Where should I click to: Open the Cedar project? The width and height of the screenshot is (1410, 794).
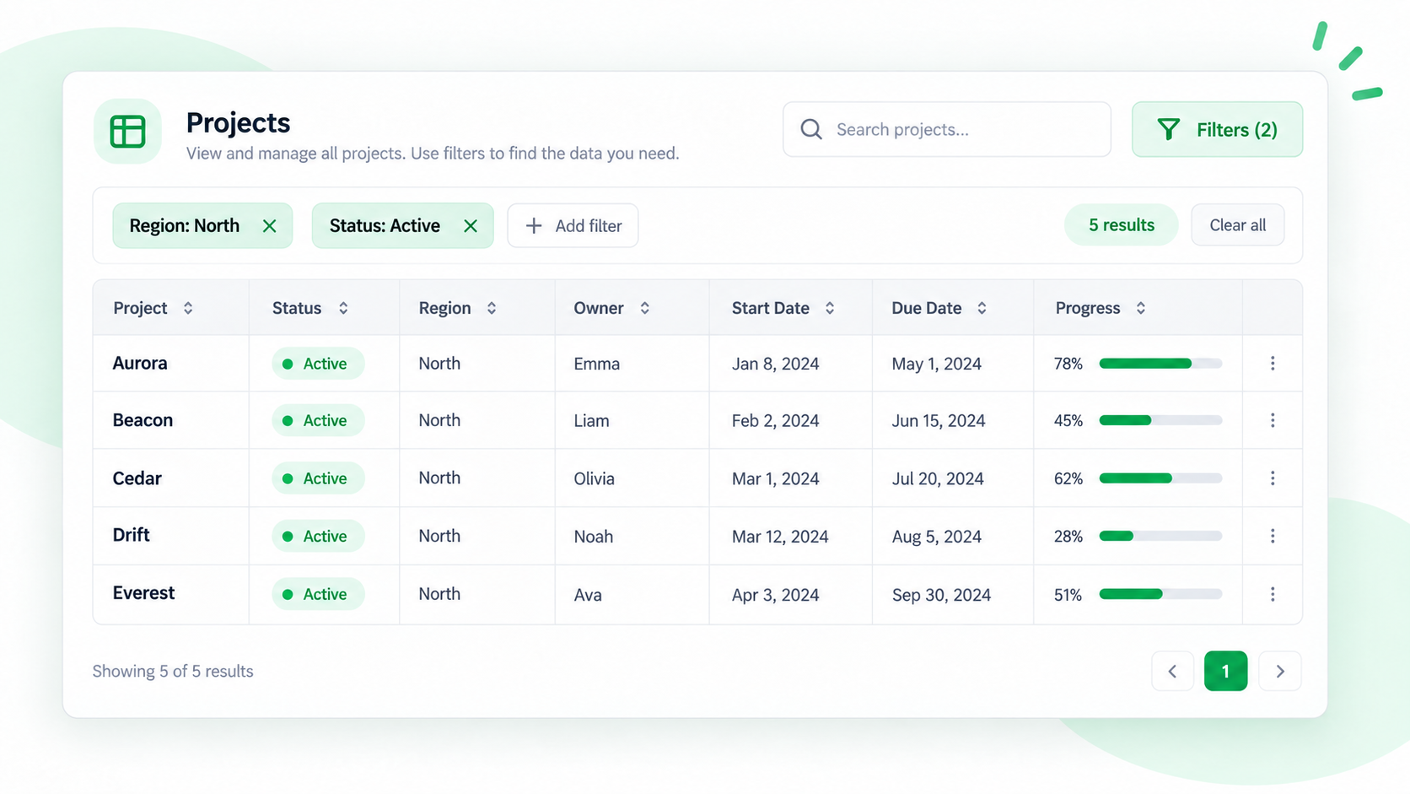[137, 478]
